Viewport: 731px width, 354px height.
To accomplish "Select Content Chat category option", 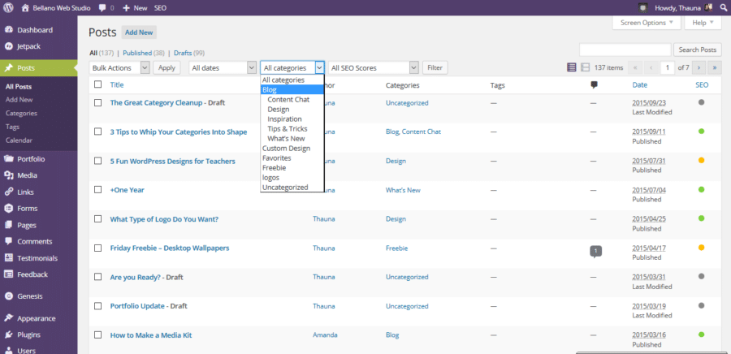I will click(292, 100).
